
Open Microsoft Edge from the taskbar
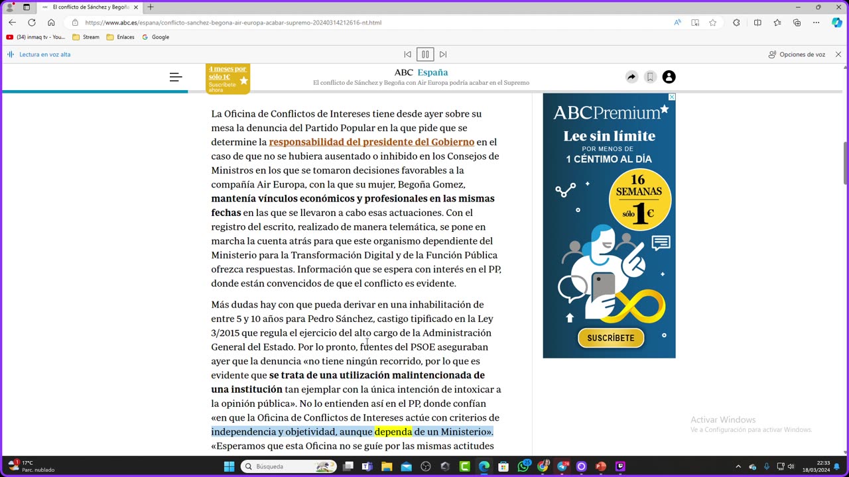point(484,466)
